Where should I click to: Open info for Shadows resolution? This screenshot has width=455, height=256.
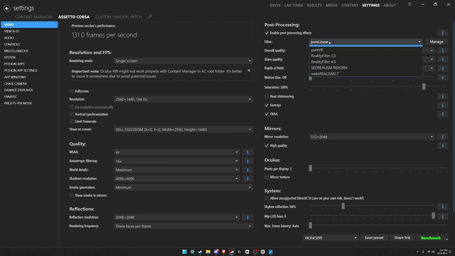tap(248, 178)
